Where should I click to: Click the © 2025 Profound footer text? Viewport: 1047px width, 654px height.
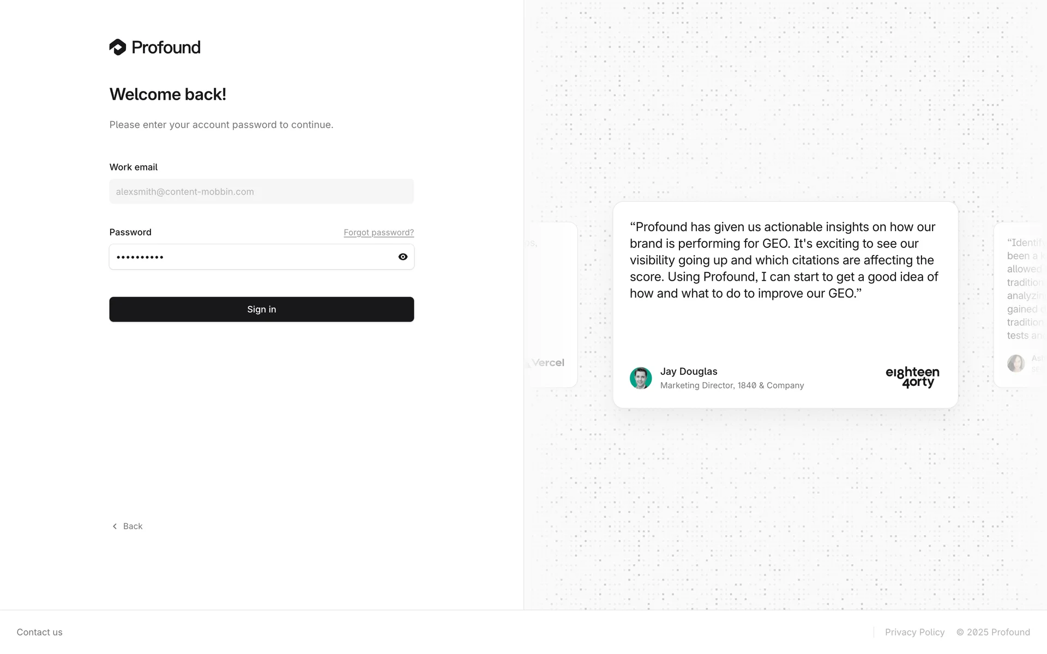point(993,632)
